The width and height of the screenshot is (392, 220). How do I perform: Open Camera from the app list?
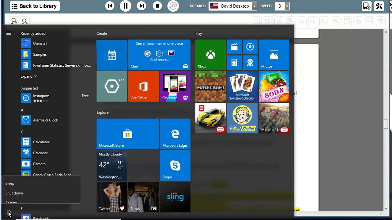click(56, 164)
